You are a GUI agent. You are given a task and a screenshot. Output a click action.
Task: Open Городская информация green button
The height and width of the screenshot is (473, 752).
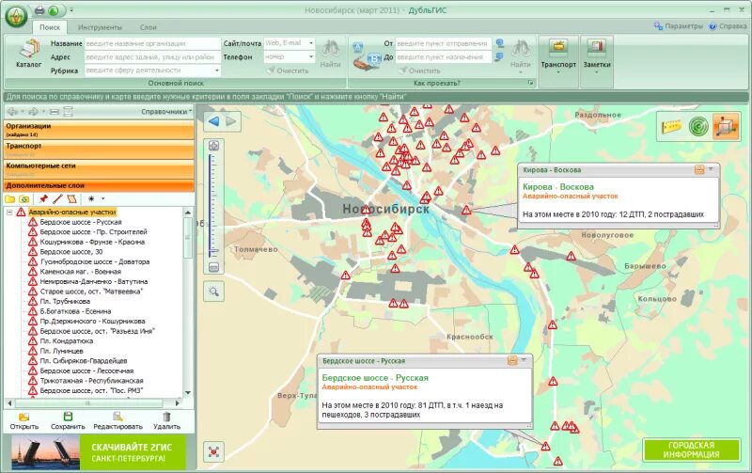tap(691, 450)
